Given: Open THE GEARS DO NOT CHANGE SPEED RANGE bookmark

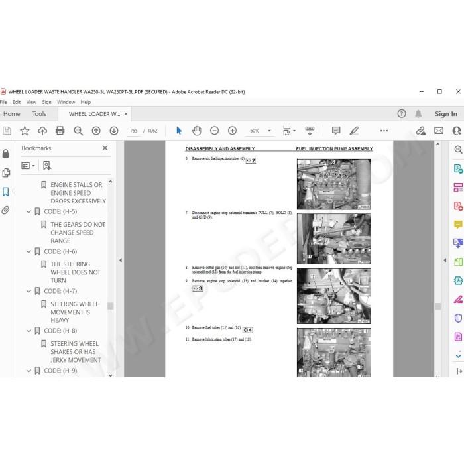Looking at the screenshot, I should pos(78,233).
